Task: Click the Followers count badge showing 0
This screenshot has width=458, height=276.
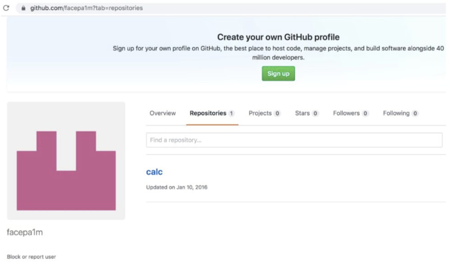Action: click(365, 114)
